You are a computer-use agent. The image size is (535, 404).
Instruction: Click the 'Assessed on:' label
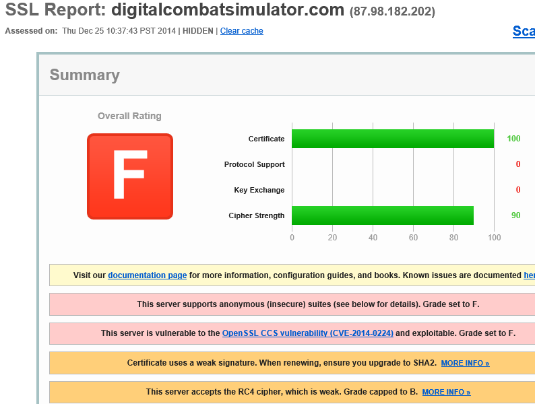click(31, 31)
